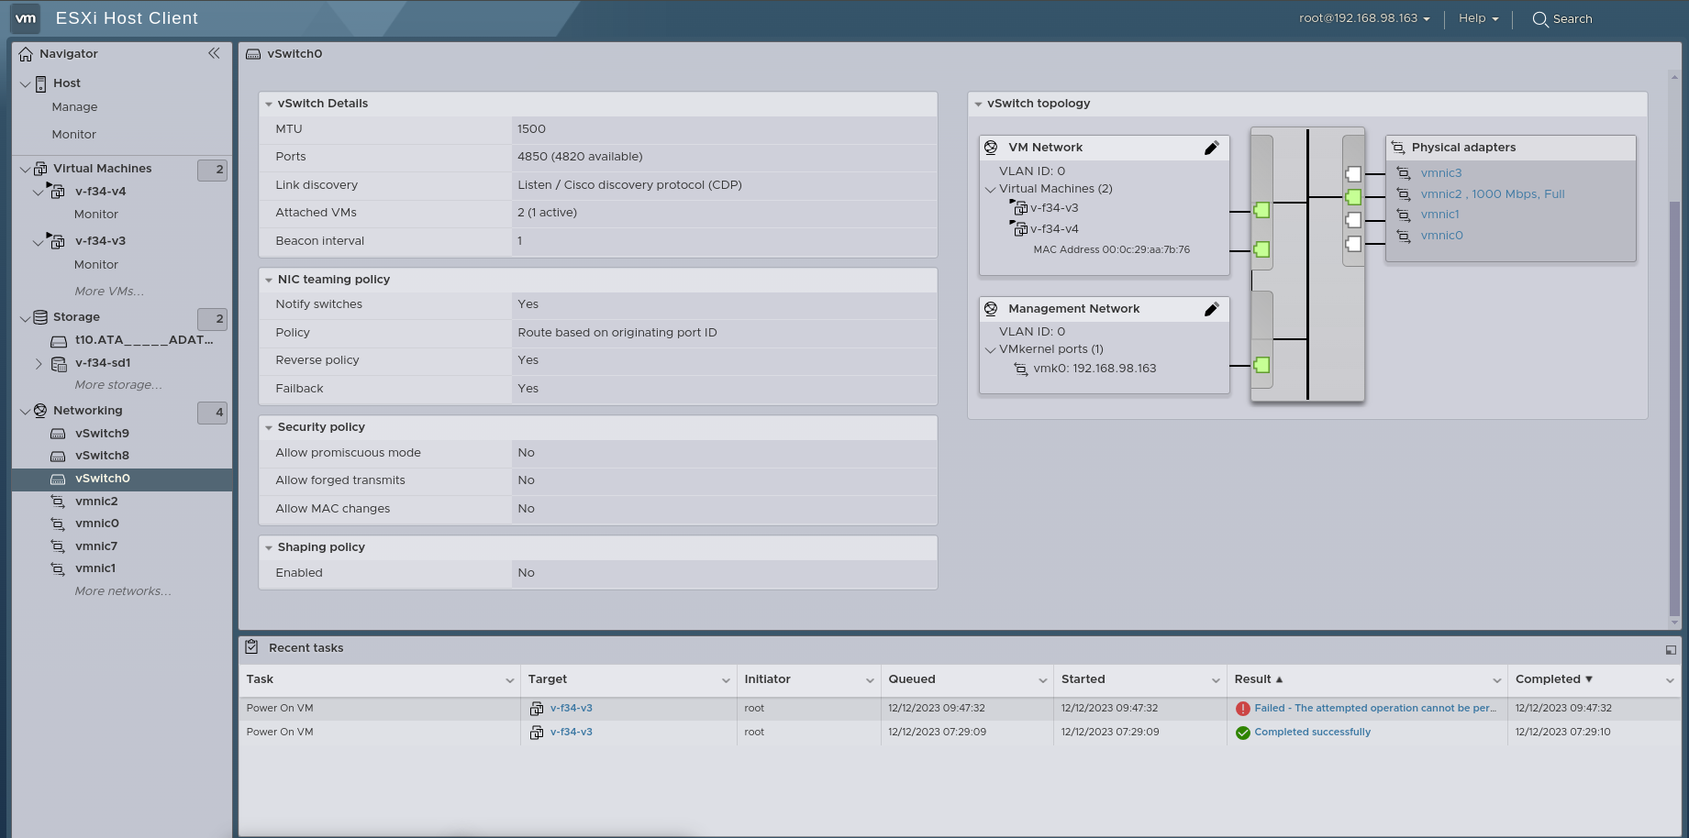Click the green port for v-f34-v3 in topology
1689x838 pixels.
coord(1261,210)
